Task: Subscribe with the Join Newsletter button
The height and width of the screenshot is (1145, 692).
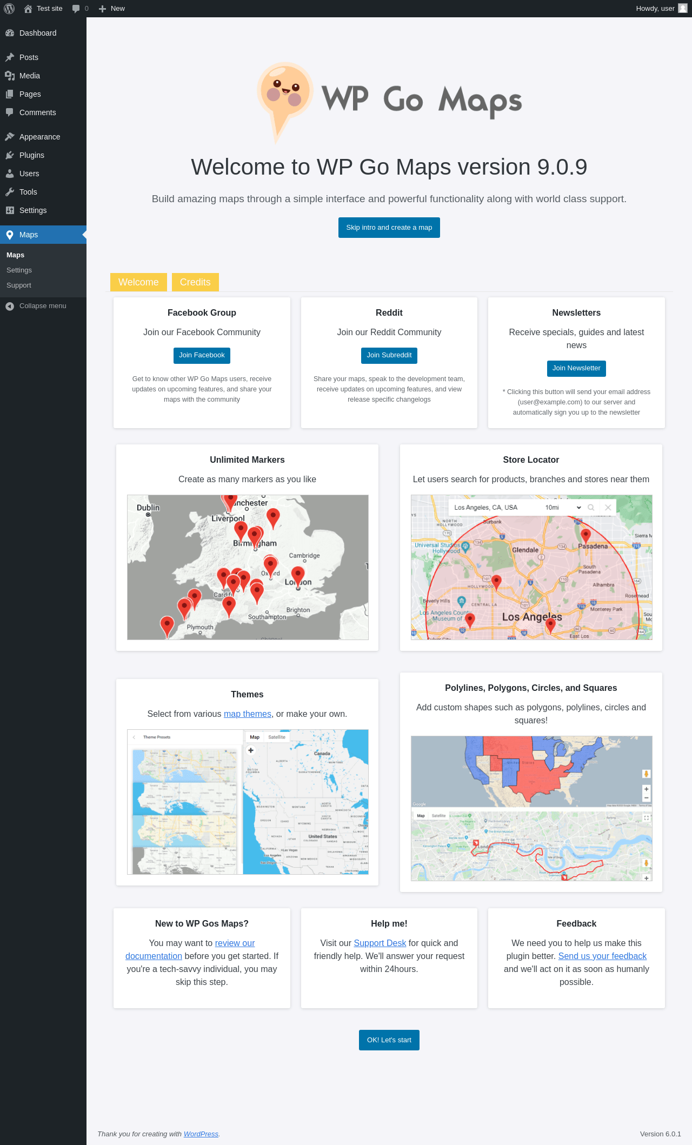Action: (576, 368)
